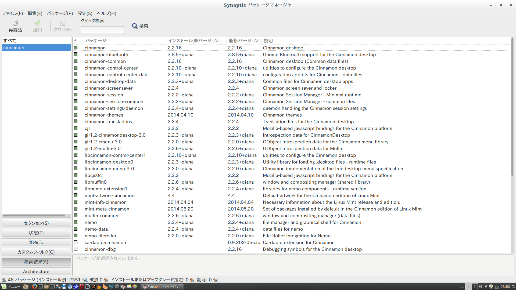Click the JD application icon in the panel
Viewport: 516px width, 290px height.
pos(87,287)
